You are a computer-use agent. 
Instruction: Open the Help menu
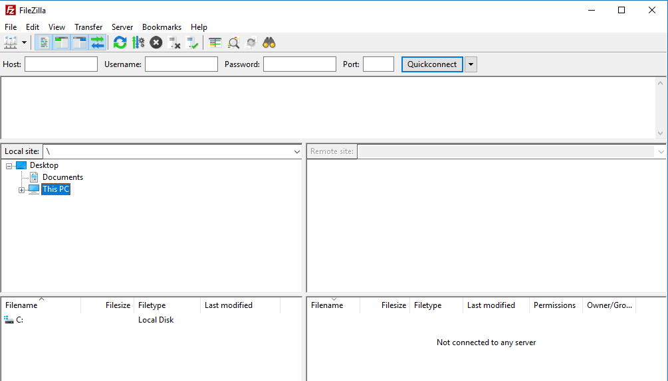click(199, 27)
